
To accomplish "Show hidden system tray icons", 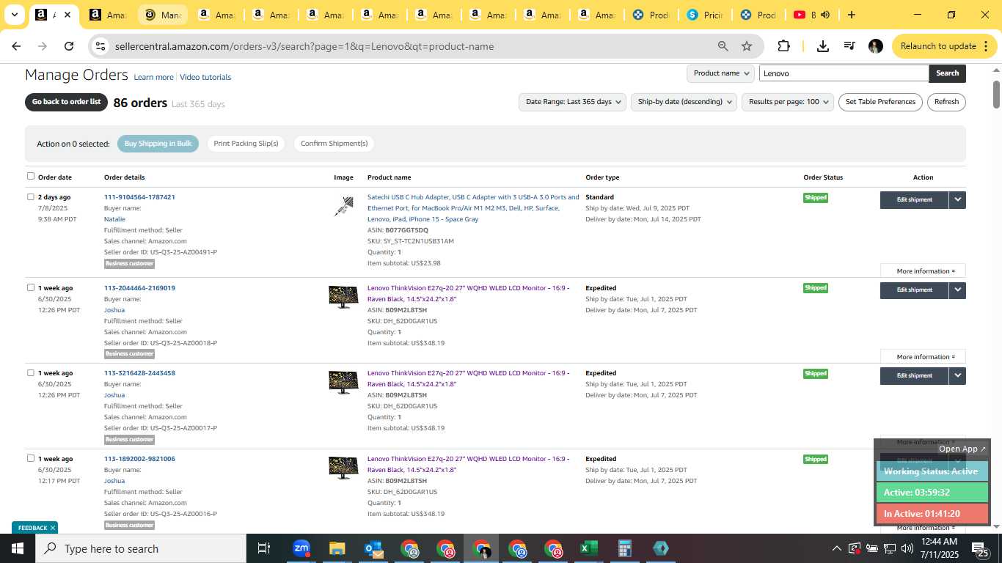I will [836, 548].
